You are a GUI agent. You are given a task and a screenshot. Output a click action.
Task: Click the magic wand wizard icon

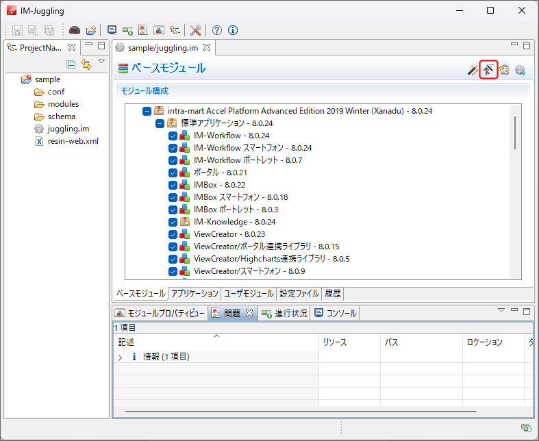click(x=473, y=70)
